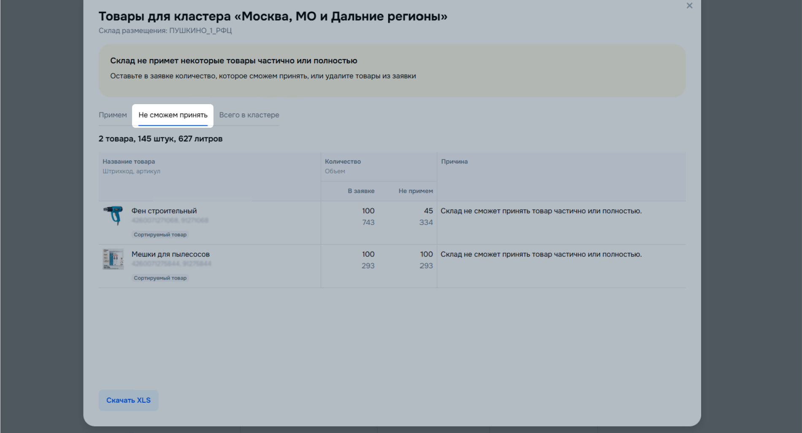Screen dimensions: 802x433
Task: Open the «Мешки для пылесосов» product name
Action: 170,254
